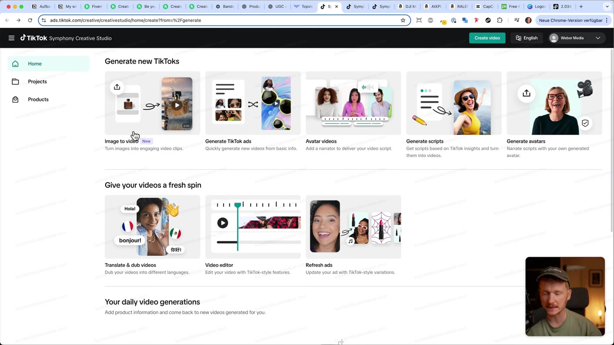The width and height of the screenshot is (614, 345).
Task: Open a new browser tab
Action: pyautogui.click(x=581, y=7)
